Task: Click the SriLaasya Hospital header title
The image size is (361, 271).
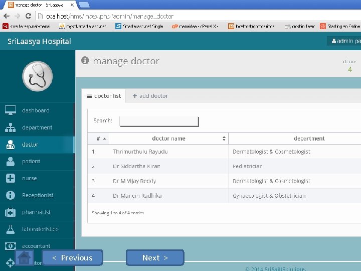Action: [x=39, y=41]
